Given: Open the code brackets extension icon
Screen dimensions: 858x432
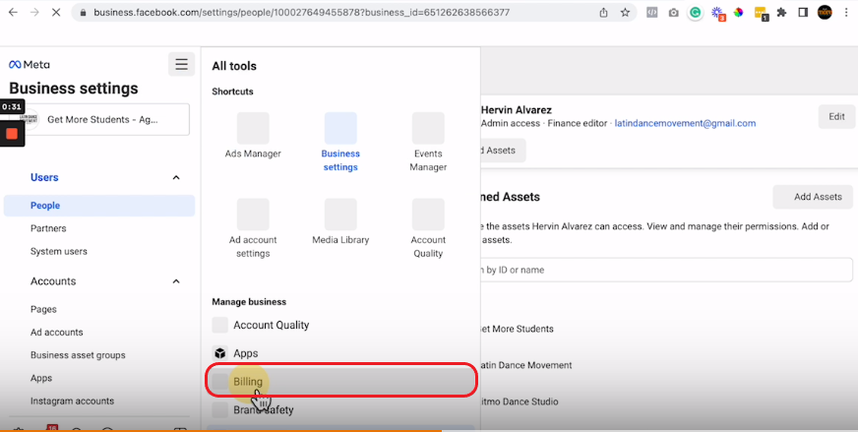Looking at the screenshot, I should point(651,12).
